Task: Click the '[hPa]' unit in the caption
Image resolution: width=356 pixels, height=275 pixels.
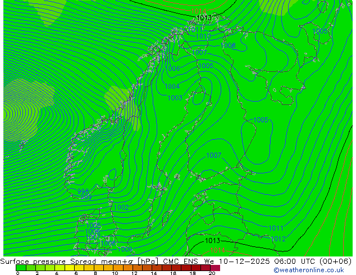Action: coord(148,262)
